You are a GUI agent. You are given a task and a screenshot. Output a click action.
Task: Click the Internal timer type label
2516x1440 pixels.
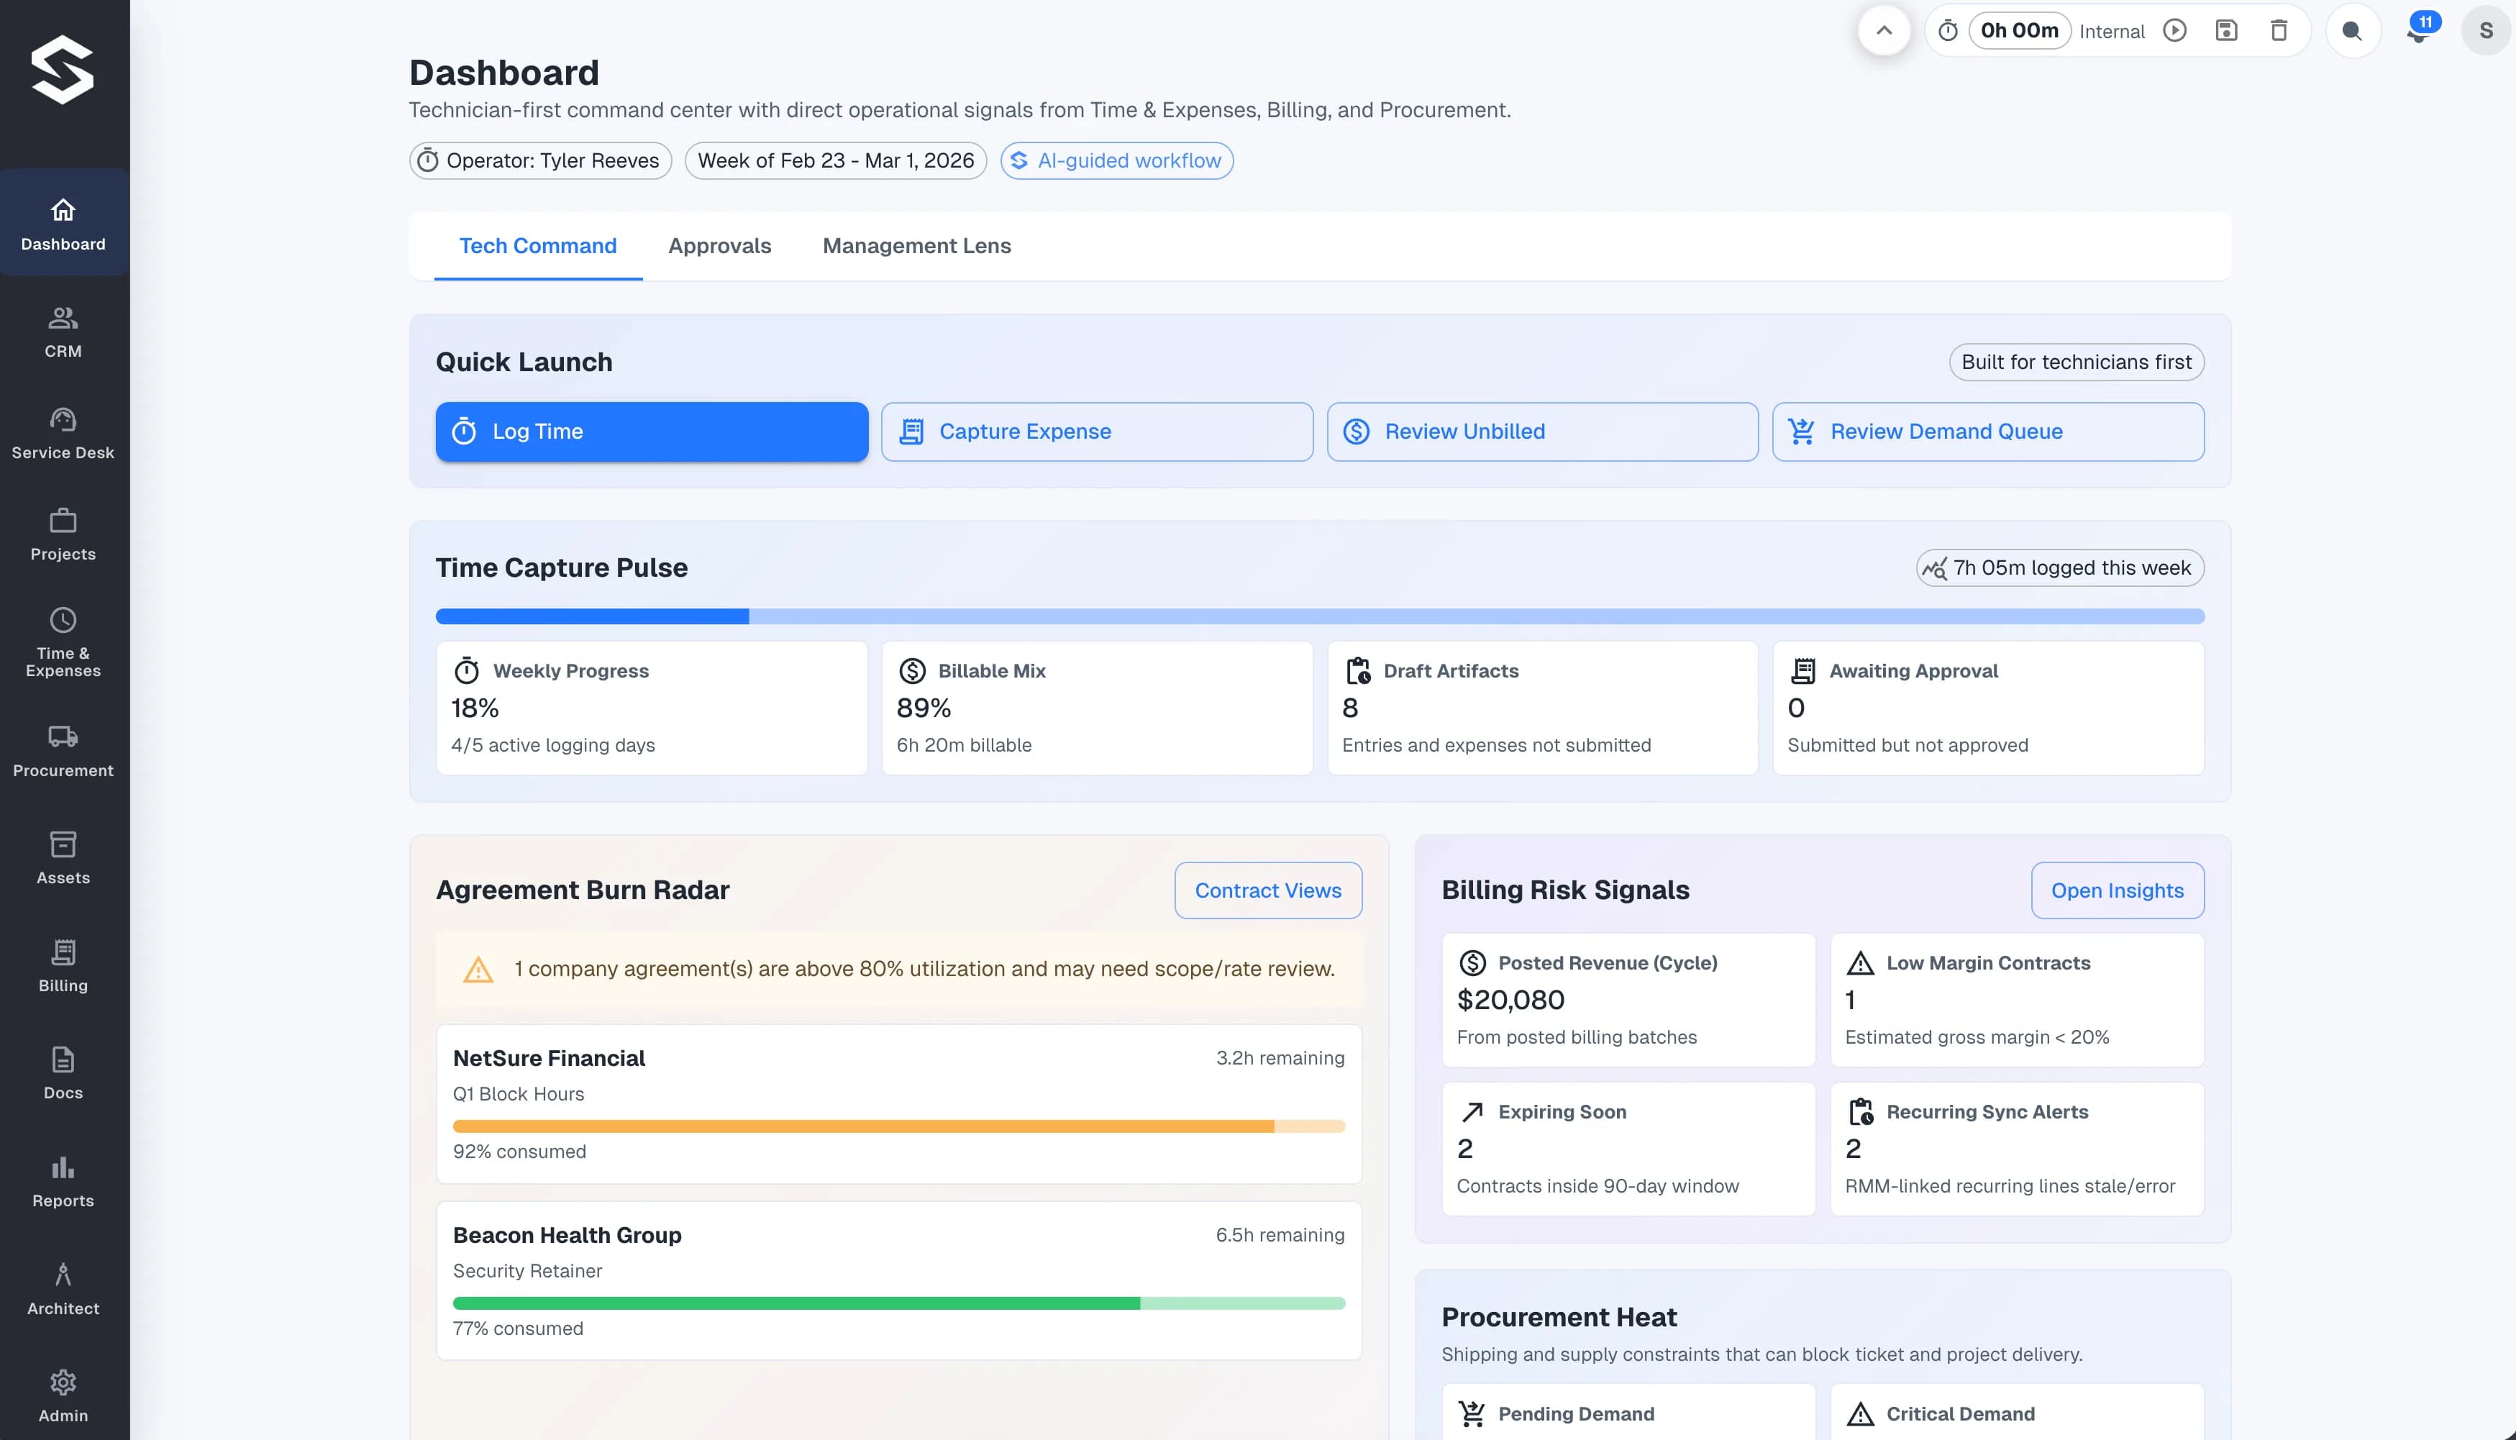point(2112,32)
